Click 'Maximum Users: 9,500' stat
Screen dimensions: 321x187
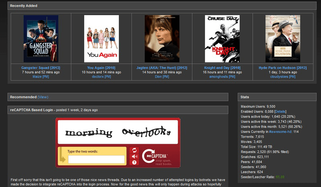(258, 107)
